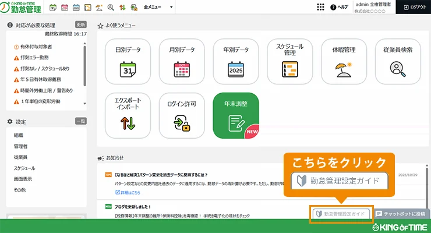Open 時間外労働上限 / 警告あり alert item

point(43,91)
